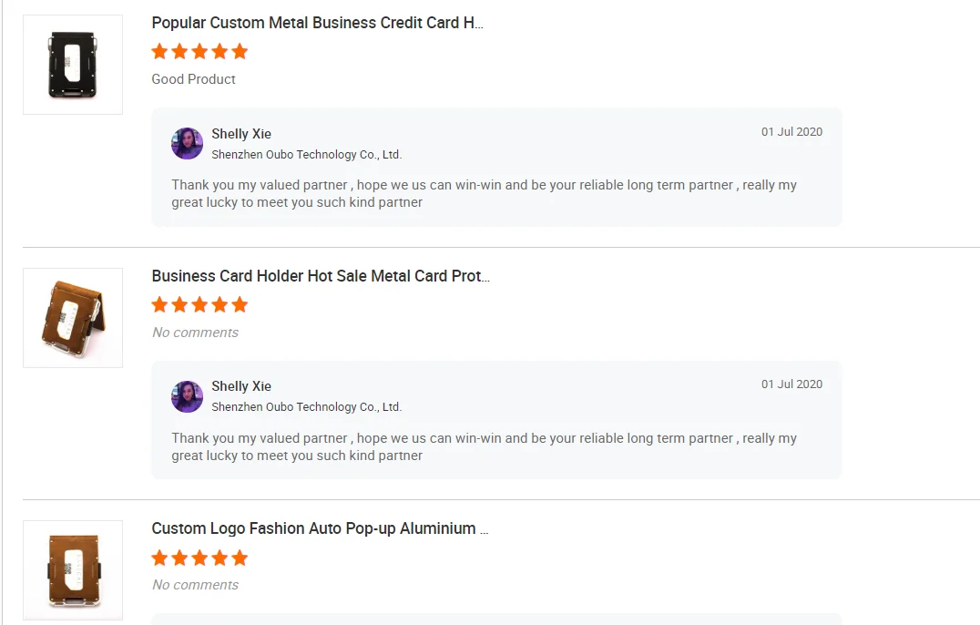Screen dimensions: 980x625
Task: Click Shelly Xie's avatar under the Popular Custom Metal review
Action: click(x=187, y=143)
